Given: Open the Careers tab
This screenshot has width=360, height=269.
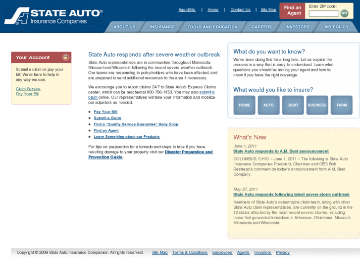Looking at the screenshot, I should point(261,27).
